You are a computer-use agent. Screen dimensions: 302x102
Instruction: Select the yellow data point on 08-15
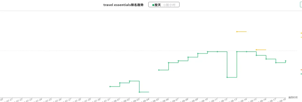point(256,50)
